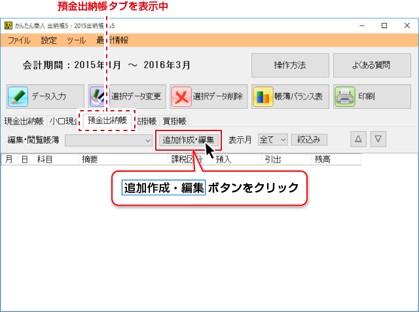Open the 操作方法 help button
The image size is (419, 312).
coord(289,66)
